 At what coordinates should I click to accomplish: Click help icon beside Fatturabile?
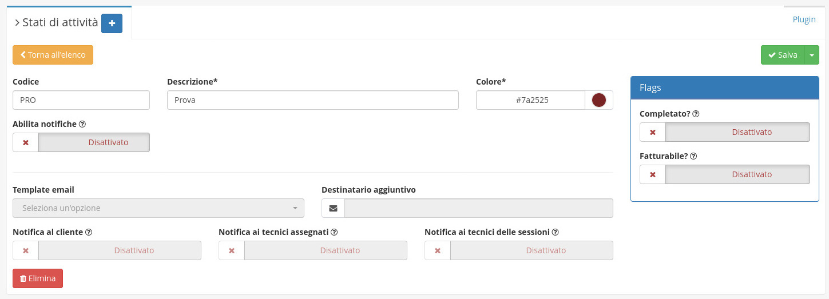[693, 156]
